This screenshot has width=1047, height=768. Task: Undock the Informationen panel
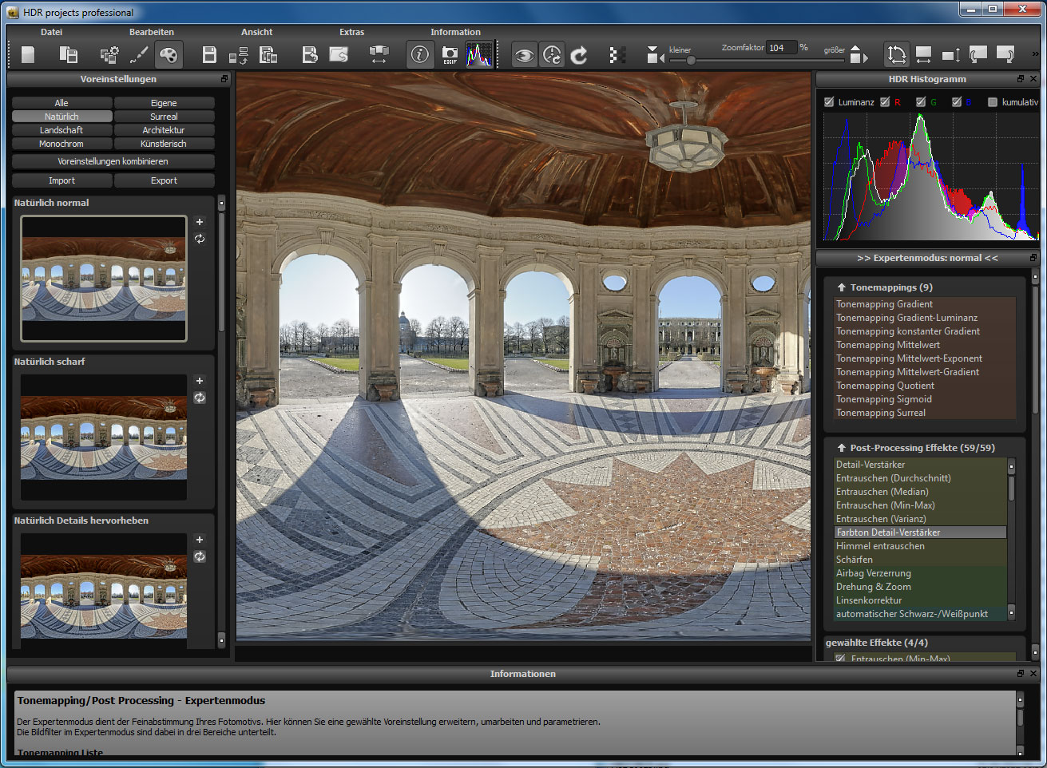pyautogui.click(x=1021, y=674)
